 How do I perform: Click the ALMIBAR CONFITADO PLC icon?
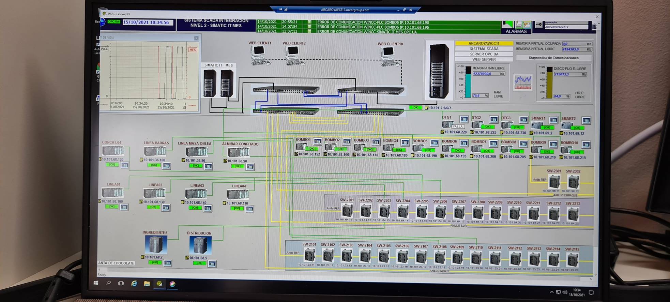[238, 152]
